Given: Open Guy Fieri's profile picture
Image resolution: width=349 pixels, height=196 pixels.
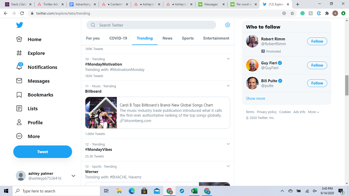Looking at the screenshot, I should pyautogui.click(x=252, y=65).
